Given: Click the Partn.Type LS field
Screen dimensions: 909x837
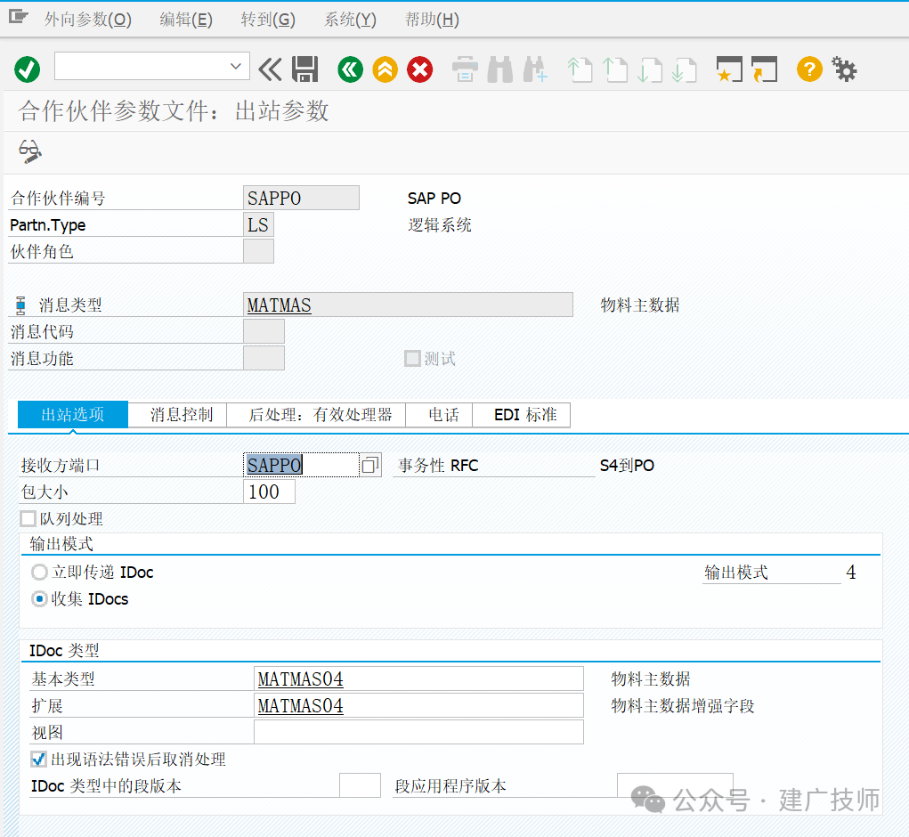Looking at the screenshot, I should tap(258, 224).
